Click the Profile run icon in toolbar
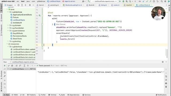Image resolution: width=171 pixels, height=96 pixels. (x=130, y=1)
